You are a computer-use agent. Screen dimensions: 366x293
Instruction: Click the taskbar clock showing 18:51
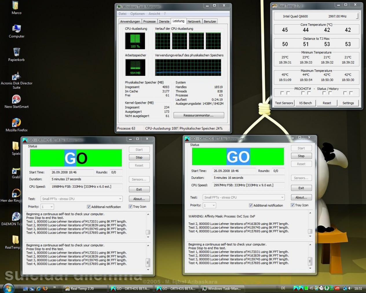tap(358, 288)
